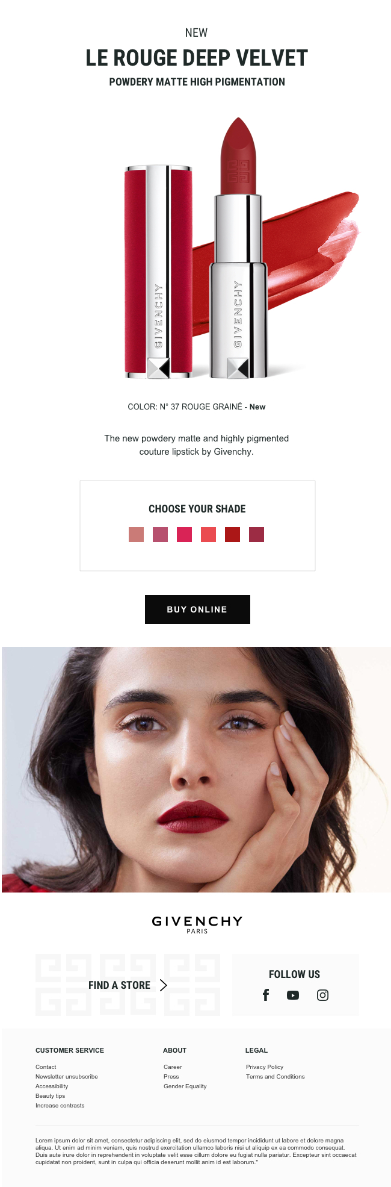This screenshot has height=1187, width=391.
Task: Open the Contact link in Customer Service
Action: coord(46,1067)
